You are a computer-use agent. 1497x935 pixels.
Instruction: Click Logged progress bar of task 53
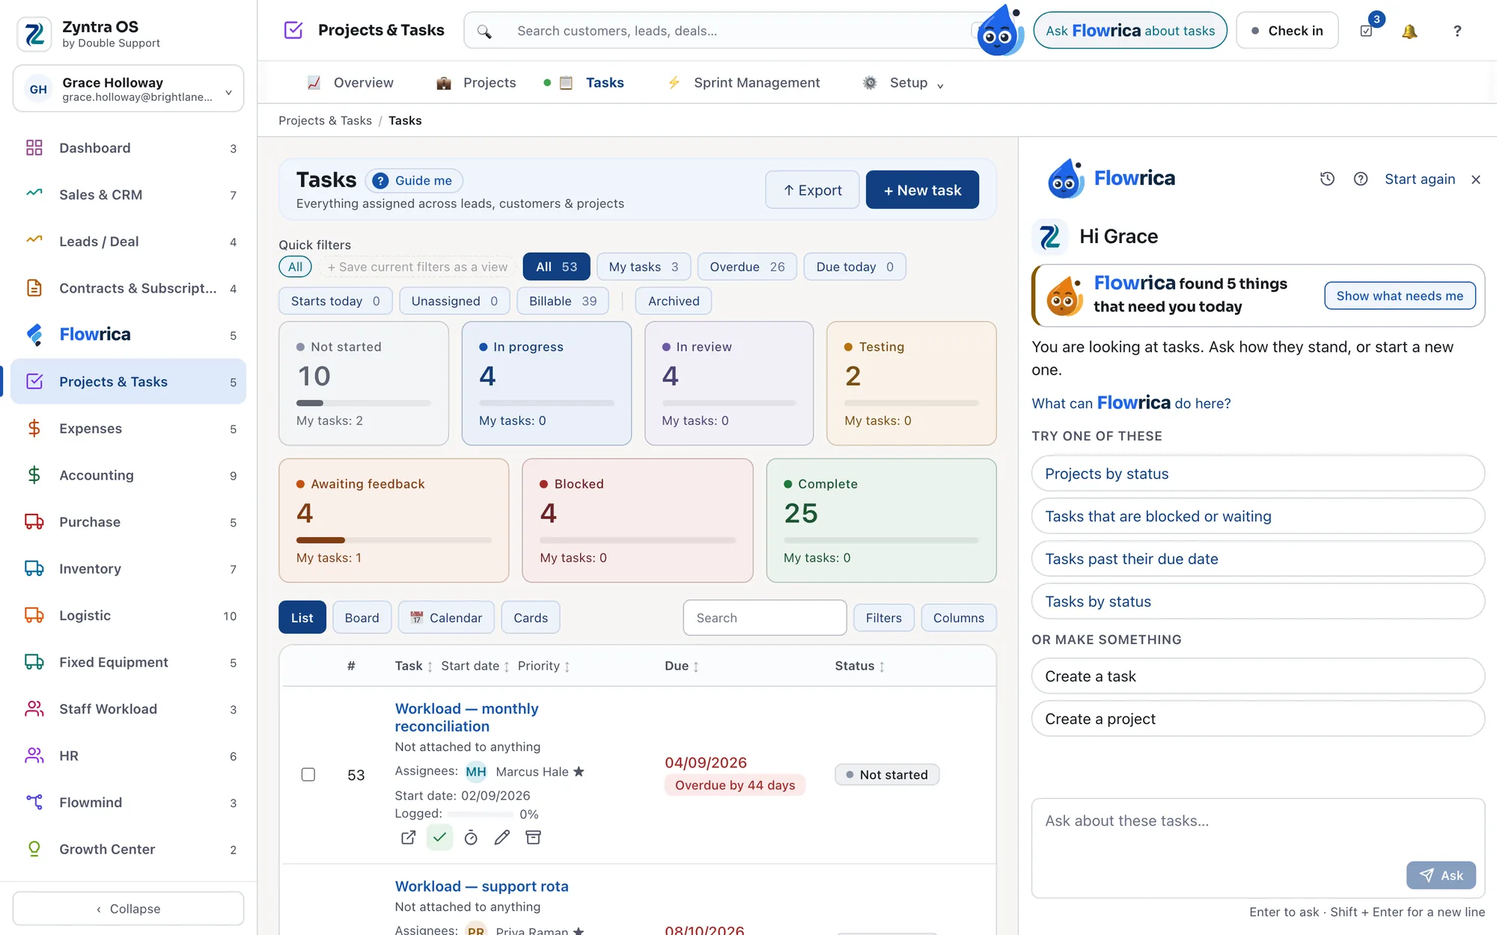coord(480,814)
